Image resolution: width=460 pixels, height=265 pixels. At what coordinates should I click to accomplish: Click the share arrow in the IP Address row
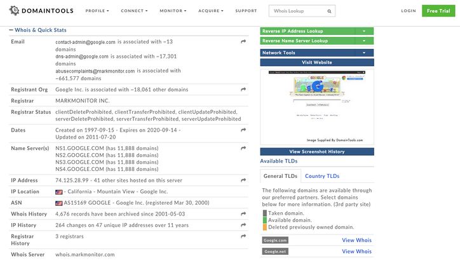pyautogui.click(x=243, y=180)
